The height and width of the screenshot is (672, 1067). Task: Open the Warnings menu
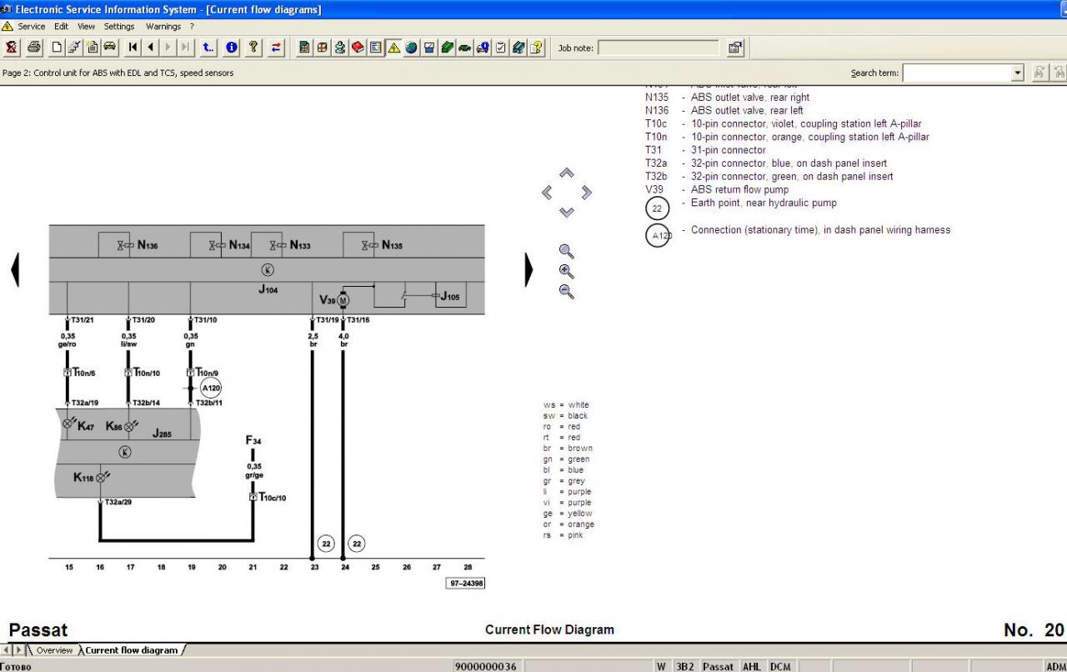[x=163, y=26]
